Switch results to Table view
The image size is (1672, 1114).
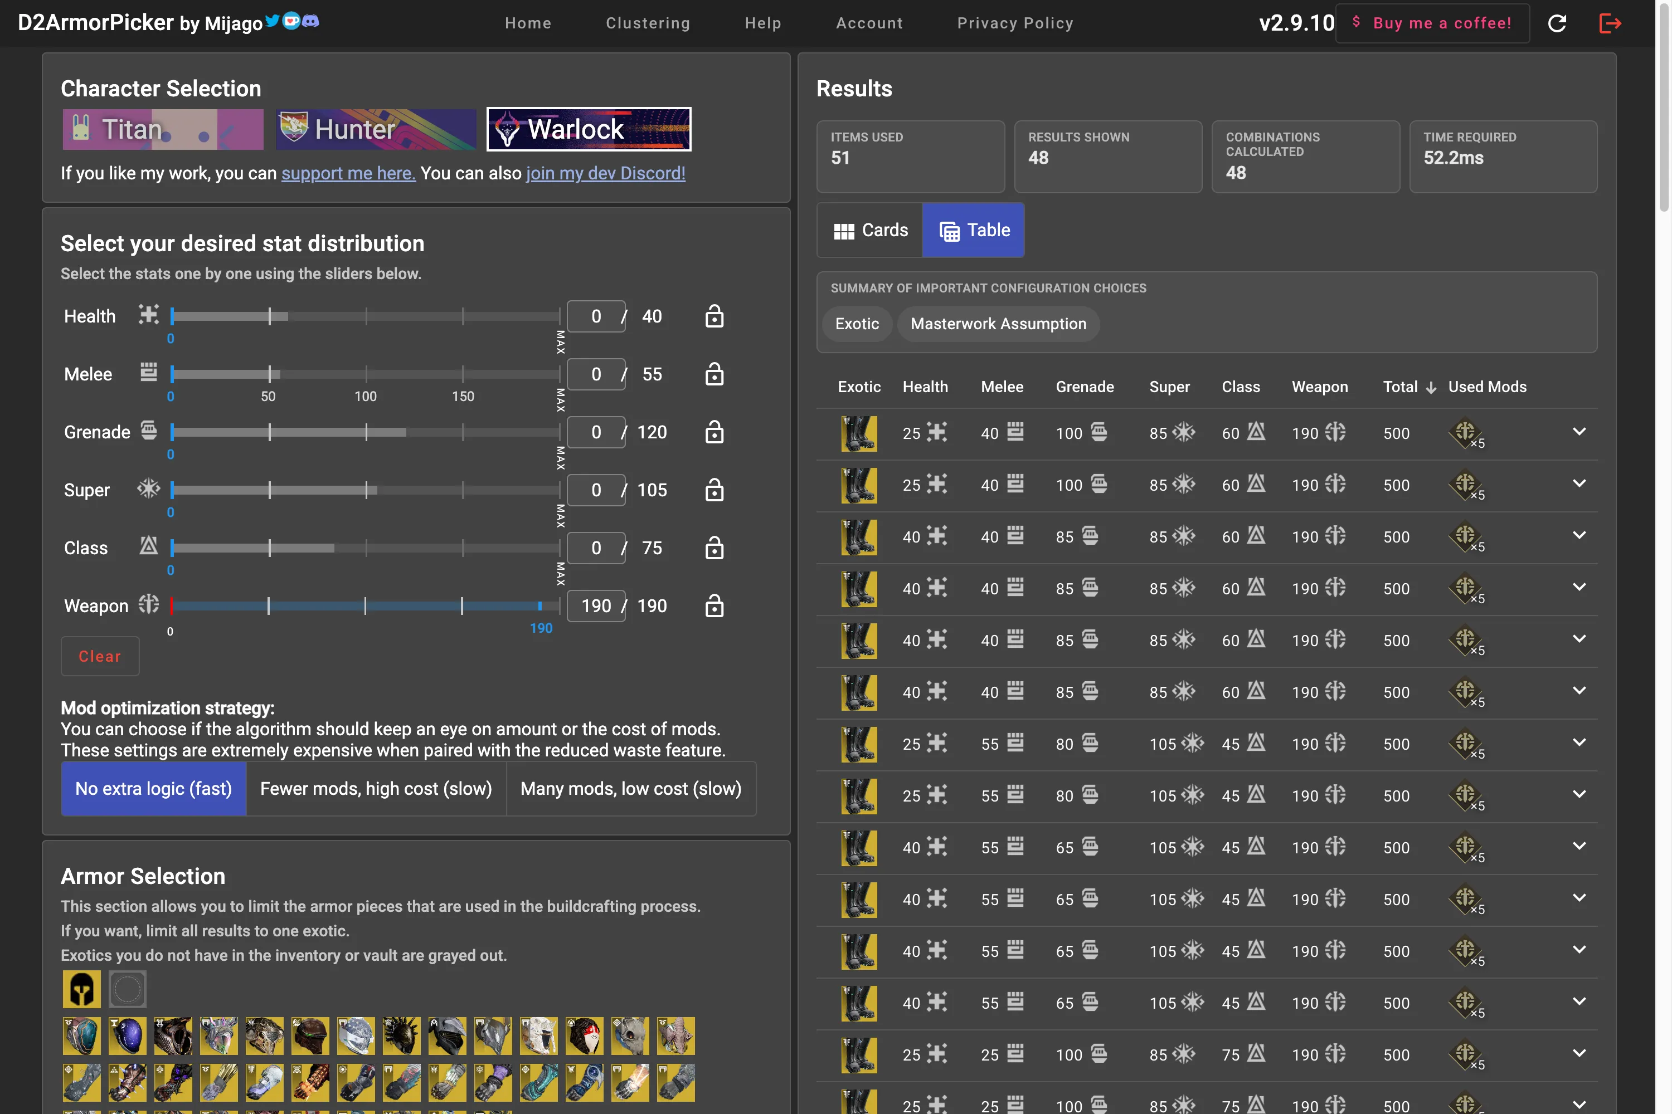(x=973, y=230)
